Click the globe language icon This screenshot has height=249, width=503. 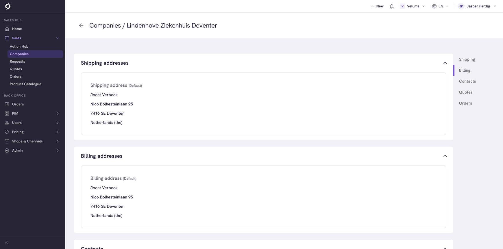(434, 6)
